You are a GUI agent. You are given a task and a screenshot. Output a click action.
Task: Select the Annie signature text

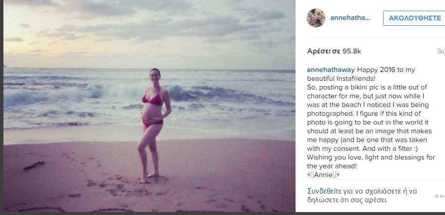[323, 175]
